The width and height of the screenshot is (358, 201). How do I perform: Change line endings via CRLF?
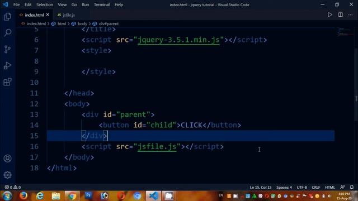[315, 188]
